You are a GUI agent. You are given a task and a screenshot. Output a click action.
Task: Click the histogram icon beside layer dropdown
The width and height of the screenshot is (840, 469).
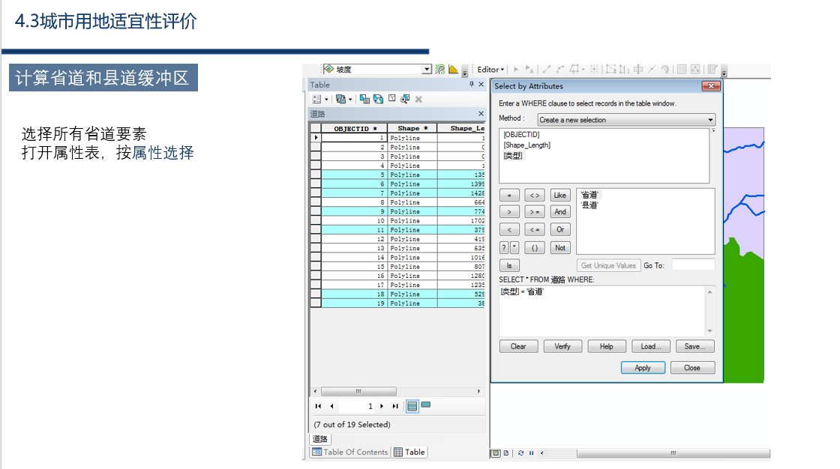[x=453, y=70]
